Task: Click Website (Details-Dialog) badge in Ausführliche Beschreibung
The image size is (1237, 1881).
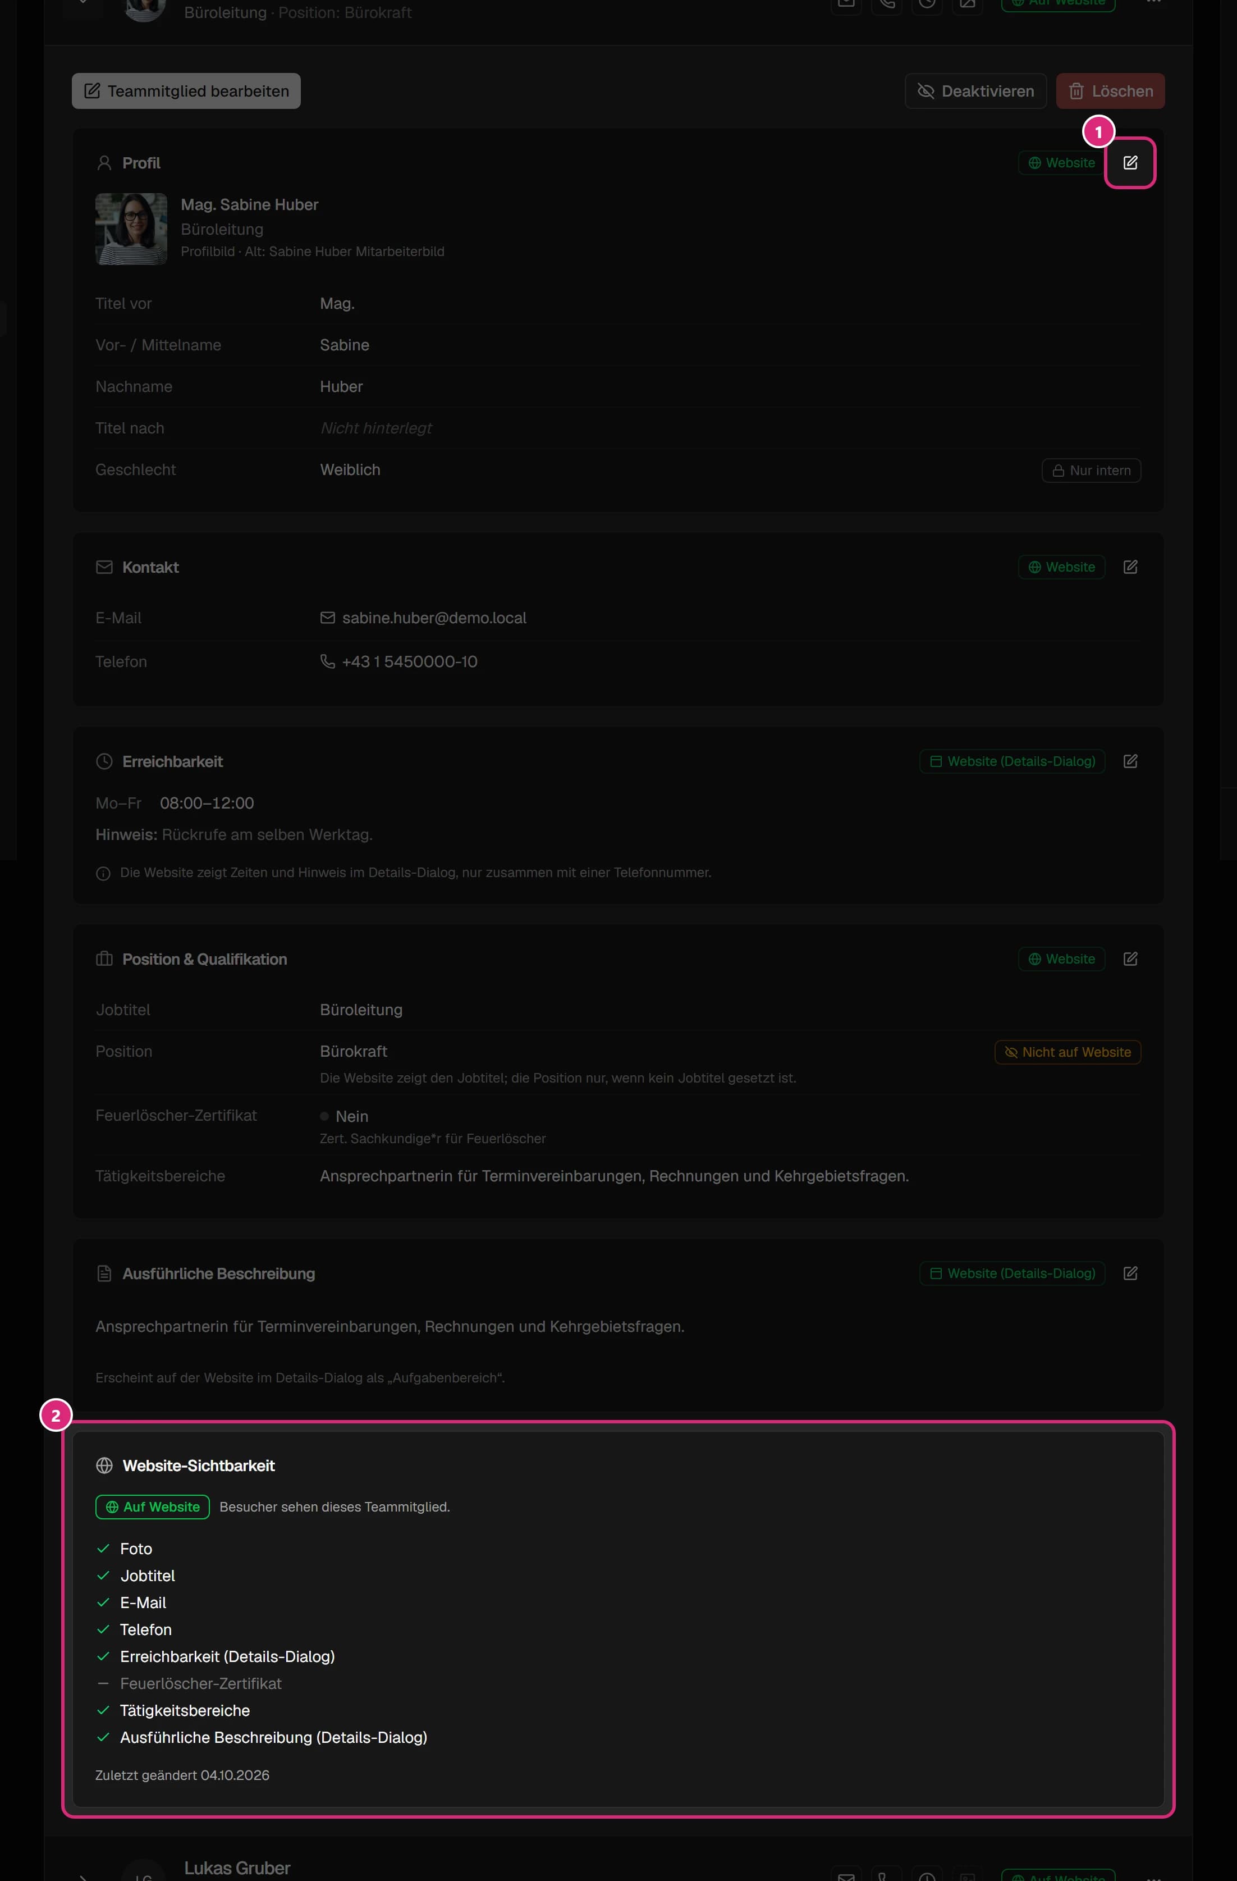Action: point(1012,1273)
